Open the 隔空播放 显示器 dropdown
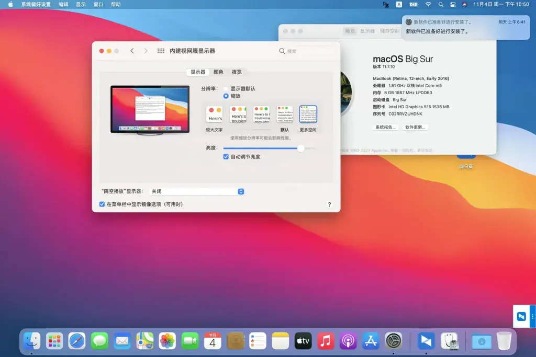This screenshot has width=536, height=357. pyautogui.click(x=197, y=191)
